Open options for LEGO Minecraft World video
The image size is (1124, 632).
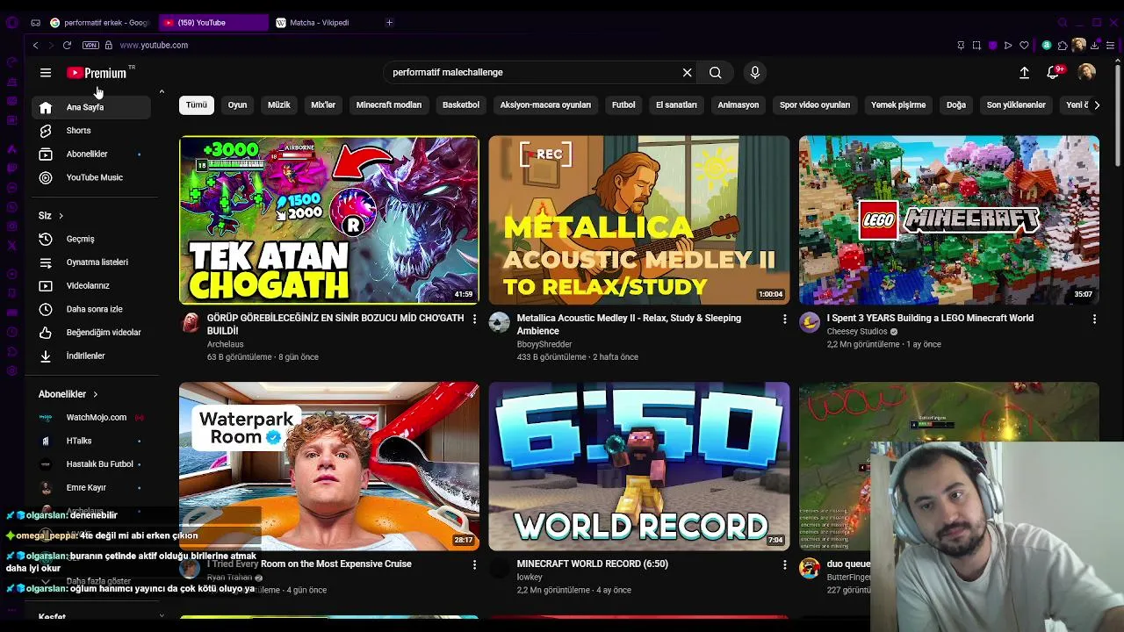tap(1094, 320)
